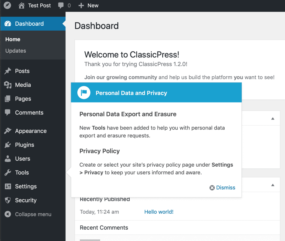Screen dimensions: 285x241
Task: Open the New content menu
Action: 89,6
